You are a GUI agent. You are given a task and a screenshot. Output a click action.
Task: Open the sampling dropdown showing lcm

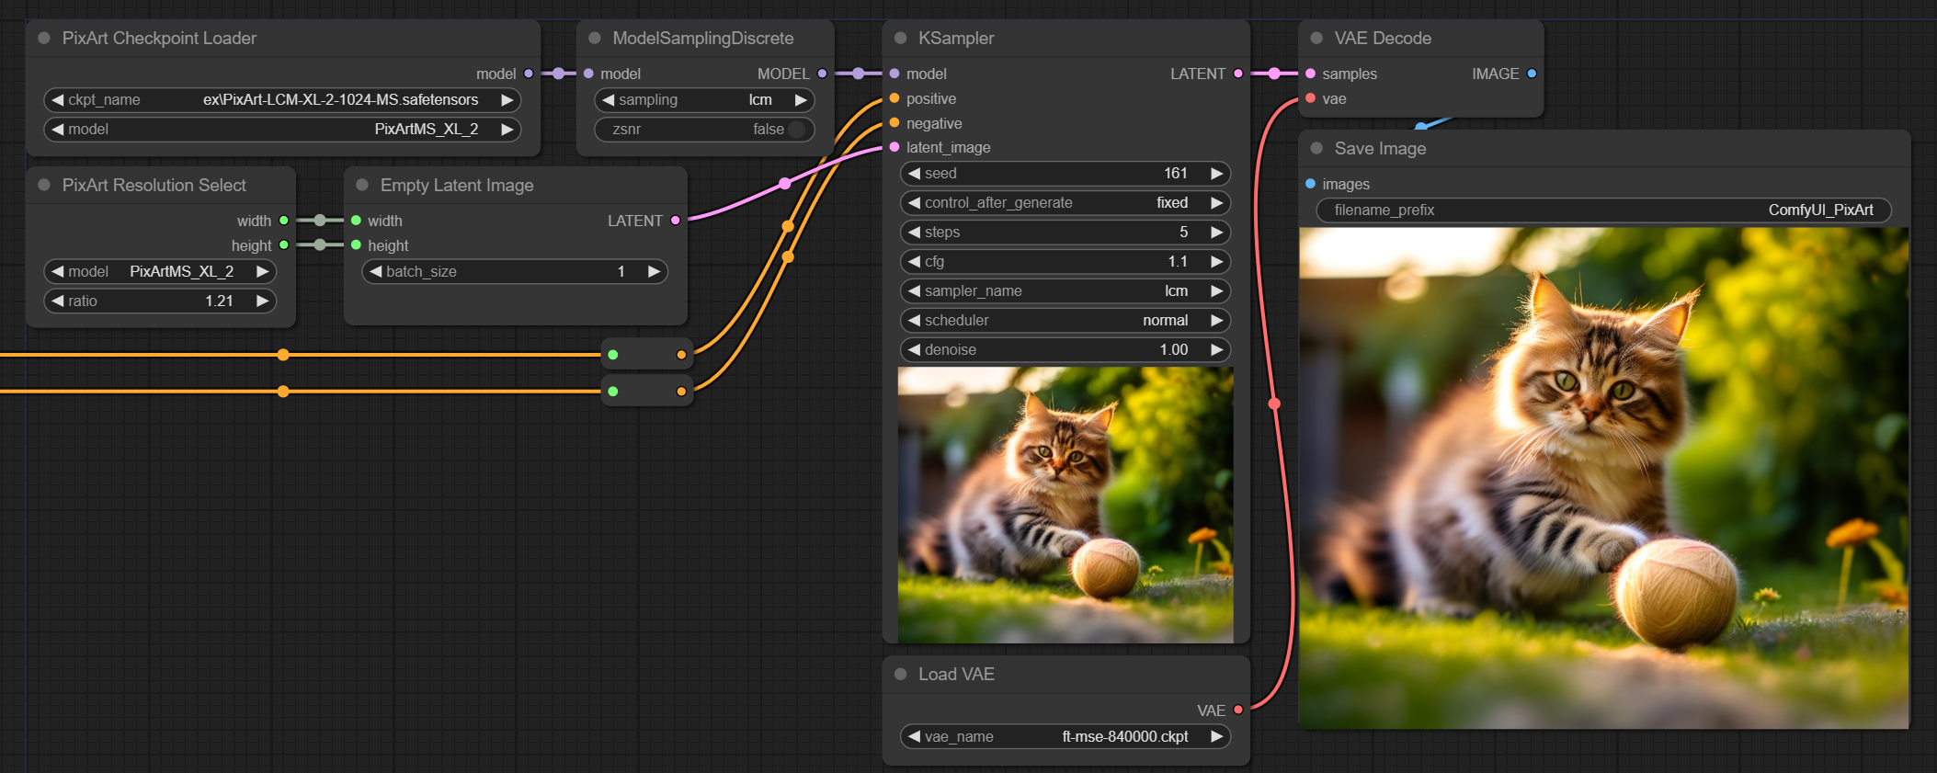click(x=704, y=100)
